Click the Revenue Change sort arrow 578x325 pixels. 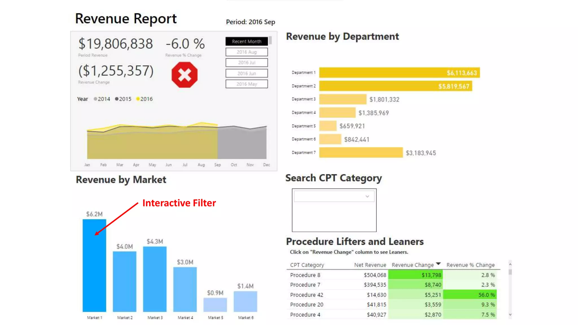tap(438, 263)
